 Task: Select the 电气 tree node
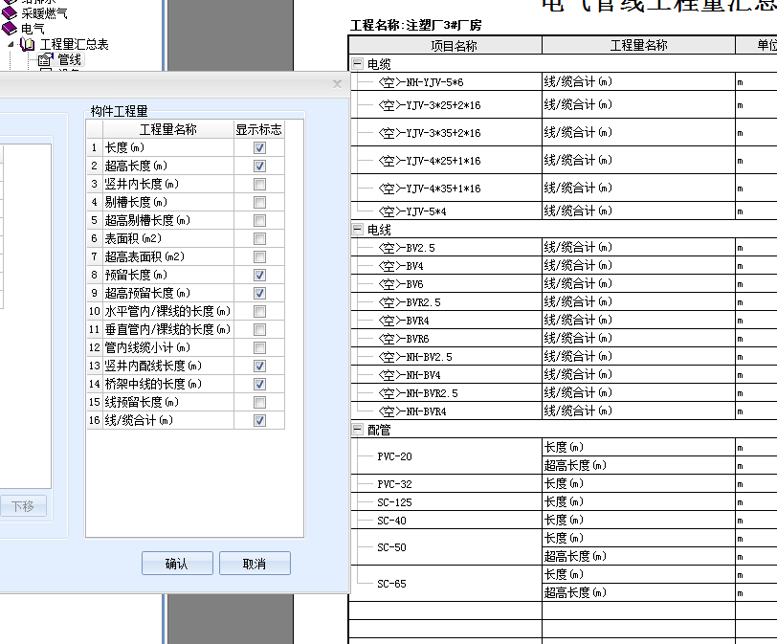pyautogui.click(x=33, y=30)
